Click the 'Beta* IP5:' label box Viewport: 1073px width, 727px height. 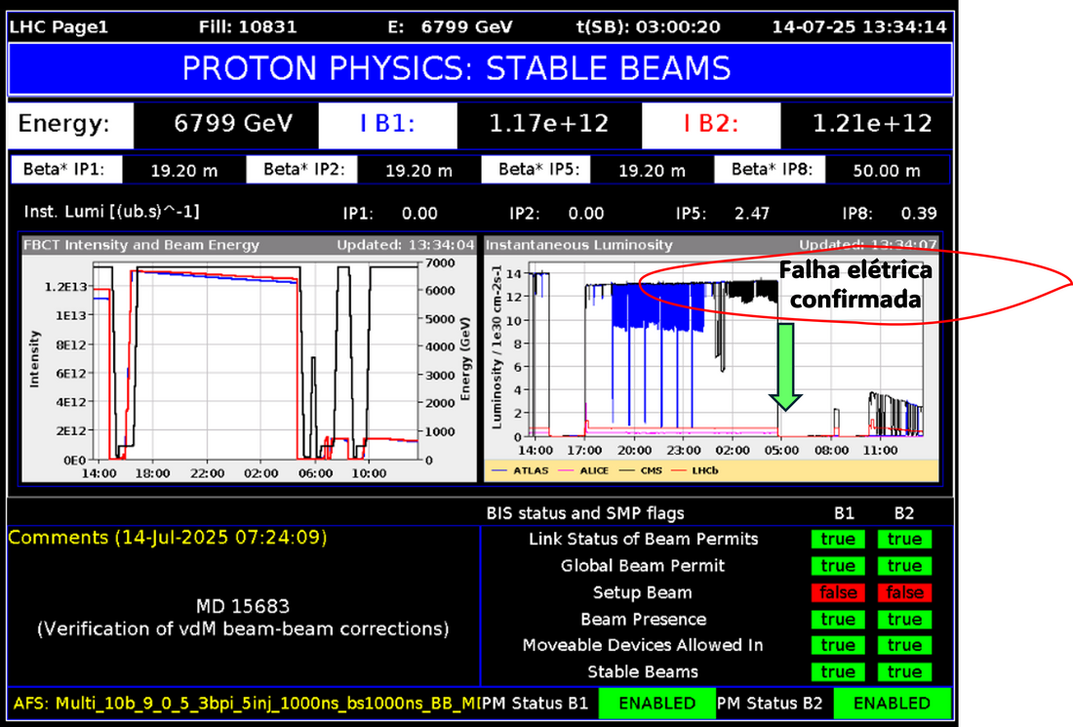[x=538, y=170]
